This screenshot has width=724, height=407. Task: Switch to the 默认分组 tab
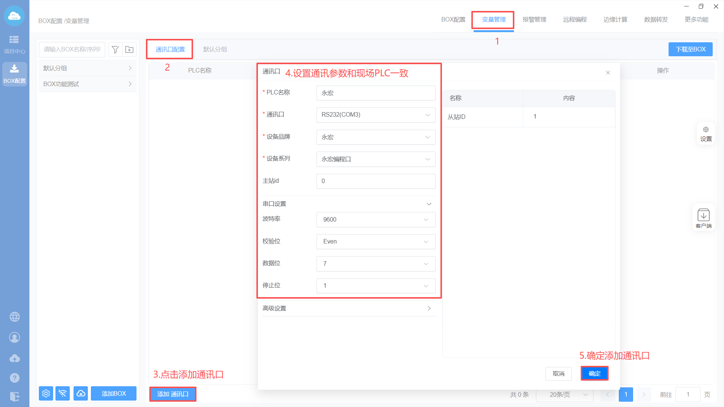coord(215,49)
